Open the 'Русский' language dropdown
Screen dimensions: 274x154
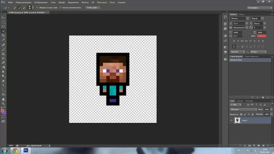point(238,52)
